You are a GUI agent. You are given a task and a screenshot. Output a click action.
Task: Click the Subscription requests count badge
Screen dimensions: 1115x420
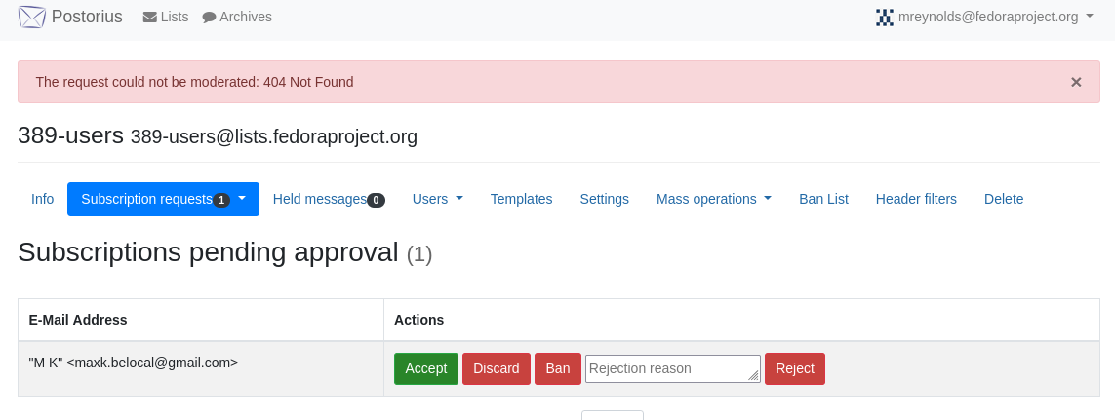(x=221, y=201)
